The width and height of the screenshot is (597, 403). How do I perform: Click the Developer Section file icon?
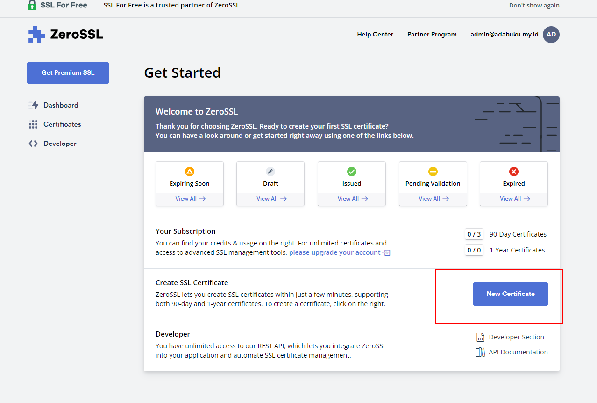[x=480, y=337]
